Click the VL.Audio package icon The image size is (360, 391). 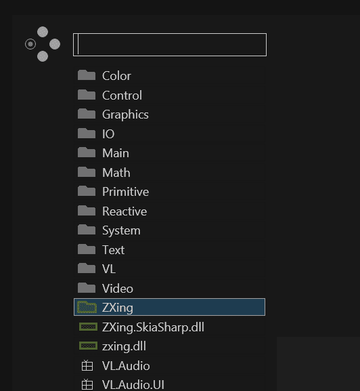(x=87, y=365)
